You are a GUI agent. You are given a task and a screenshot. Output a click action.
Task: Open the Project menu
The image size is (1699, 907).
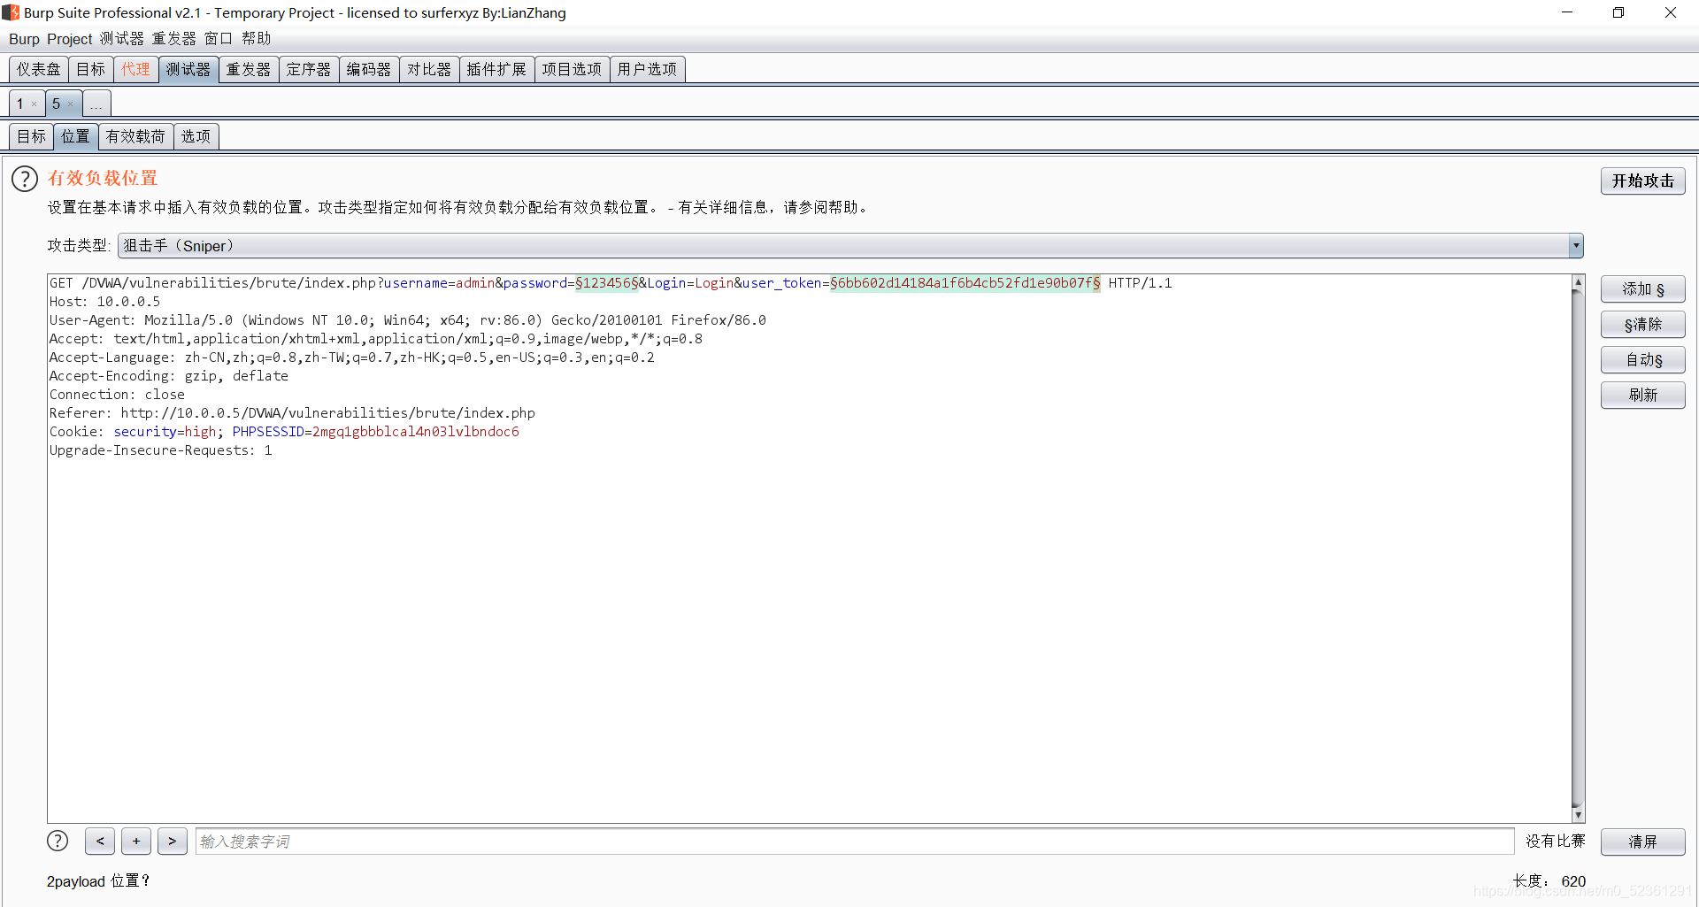point(70,39)
